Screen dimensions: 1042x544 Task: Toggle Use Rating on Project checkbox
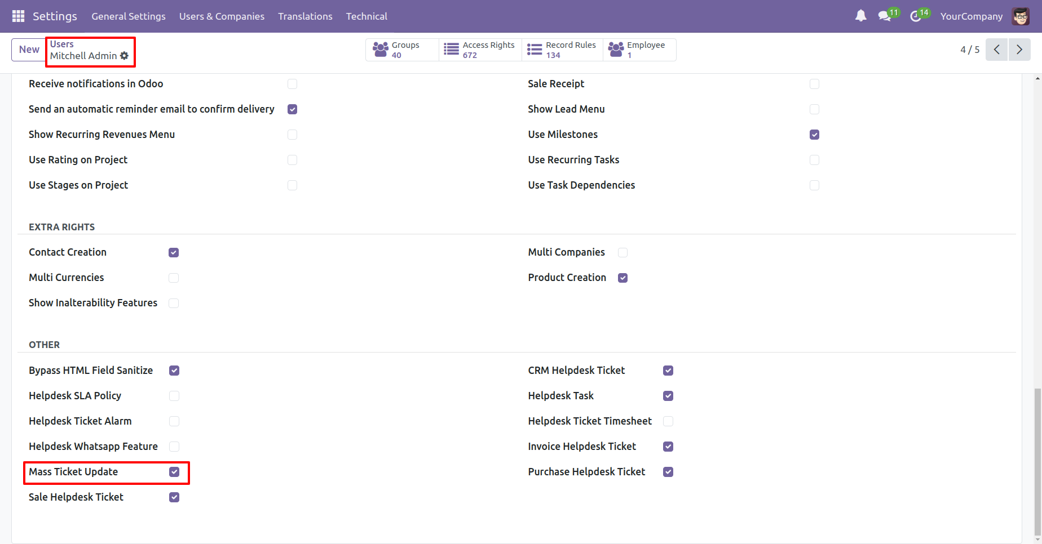click(292, 160)
